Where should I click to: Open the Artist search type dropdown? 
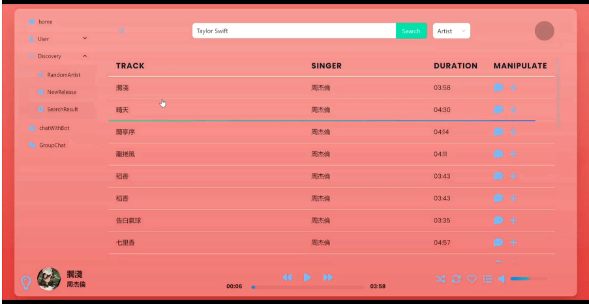pos(451,31)
